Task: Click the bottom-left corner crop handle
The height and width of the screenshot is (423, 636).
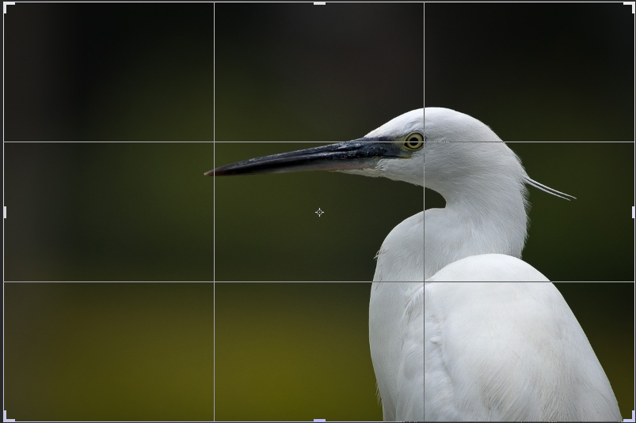Action: (x=7, y=417)
